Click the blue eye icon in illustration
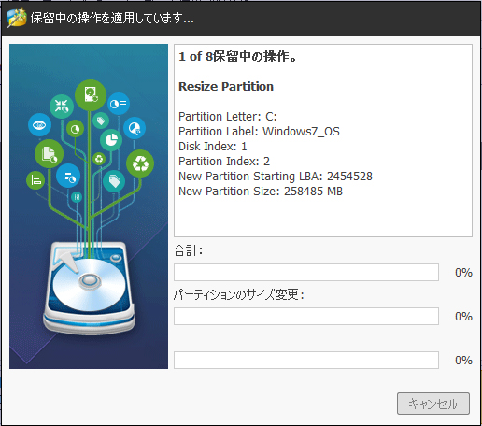The image size is (482, 426). click(39, 125)
